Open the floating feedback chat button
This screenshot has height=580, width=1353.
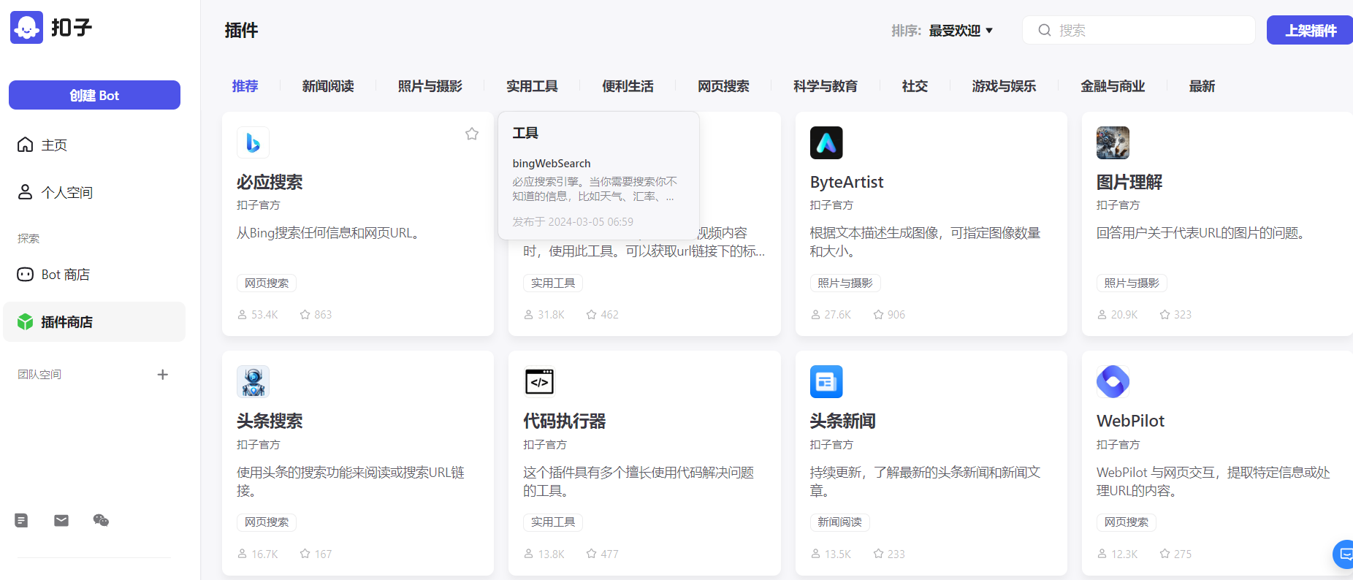click(1344, 554)
